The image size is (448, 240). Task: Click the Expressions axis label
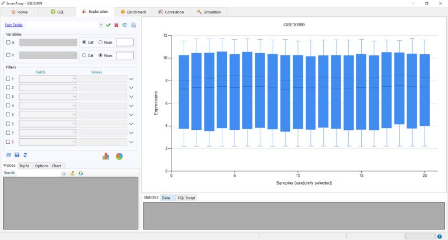(x=156, y=103)
